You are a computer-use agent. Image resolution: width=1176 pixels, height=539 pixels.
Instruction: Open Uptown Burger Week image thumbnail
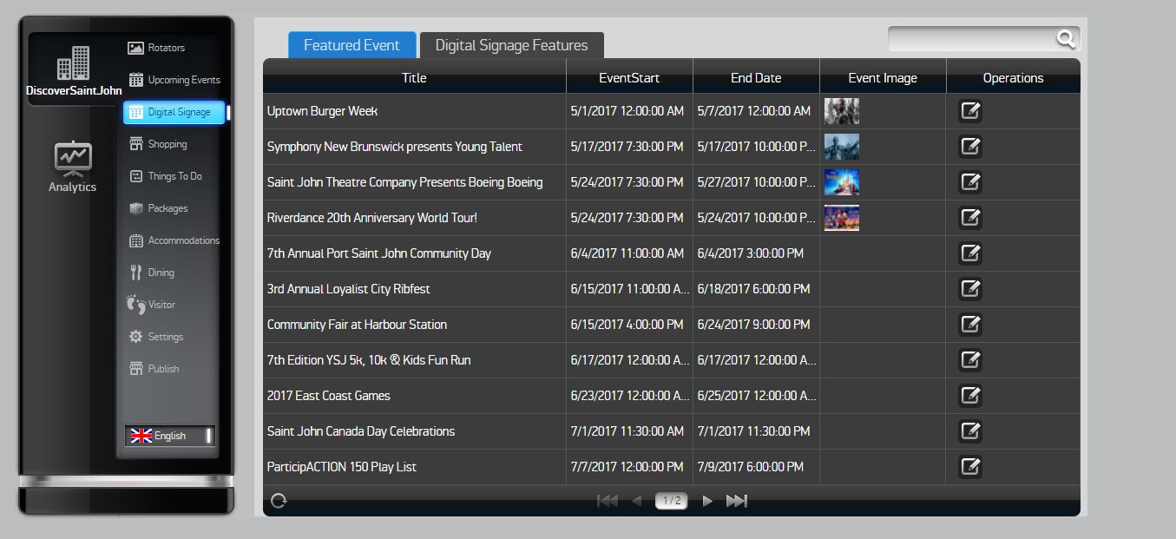(x=842, y=111)
